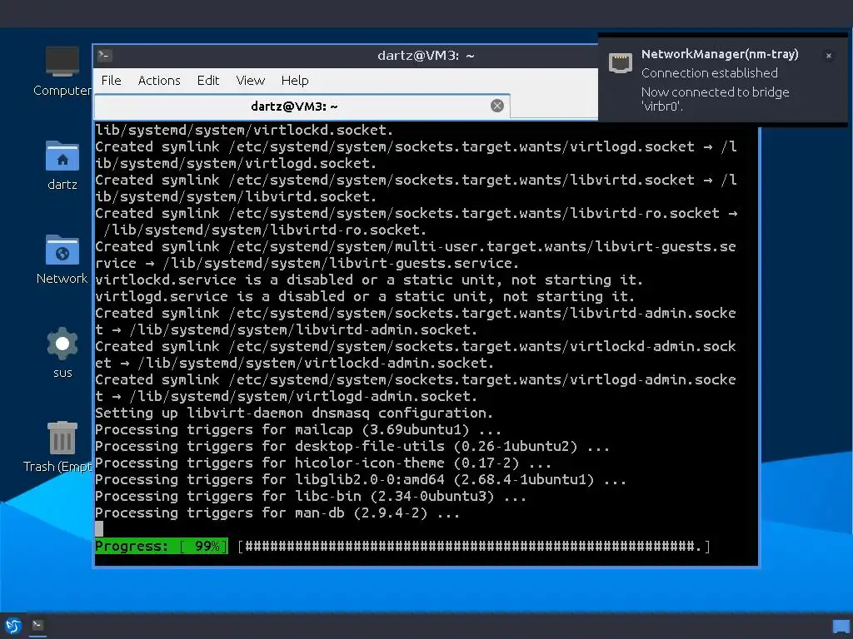This screenshot has height=639, width=853.
Task: Open the File menu
Action: click(111, 81)
